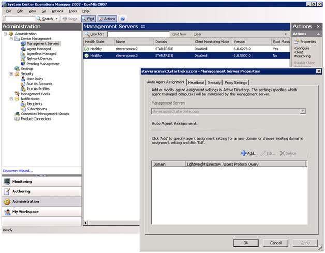Click the Search magnifier icon in toolbar
Image resolution: width=325 pixels, height=253 pixels.
point(39,19)
